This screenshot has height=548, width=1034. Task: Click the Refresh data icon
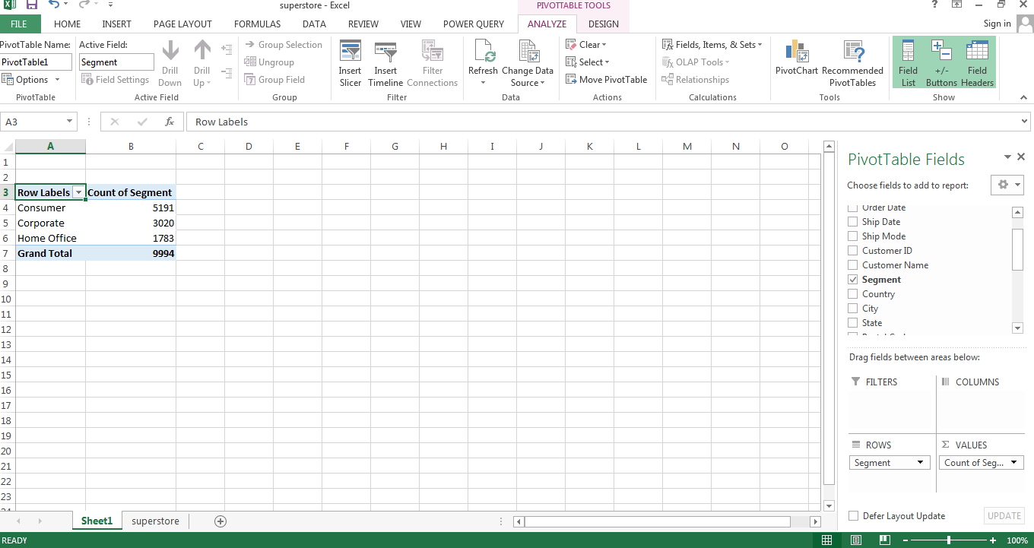pos(483,53)
